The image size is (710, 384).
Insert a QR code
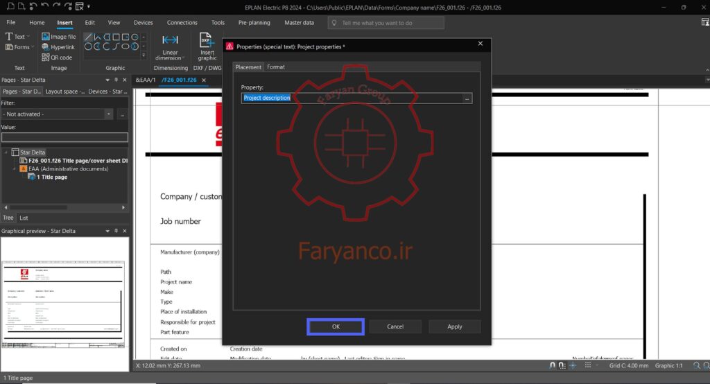pos(57,58)
